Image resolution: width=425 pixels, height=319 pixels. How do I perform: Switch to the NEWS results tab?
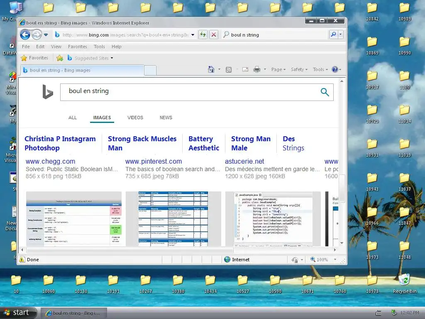[166, 118]
